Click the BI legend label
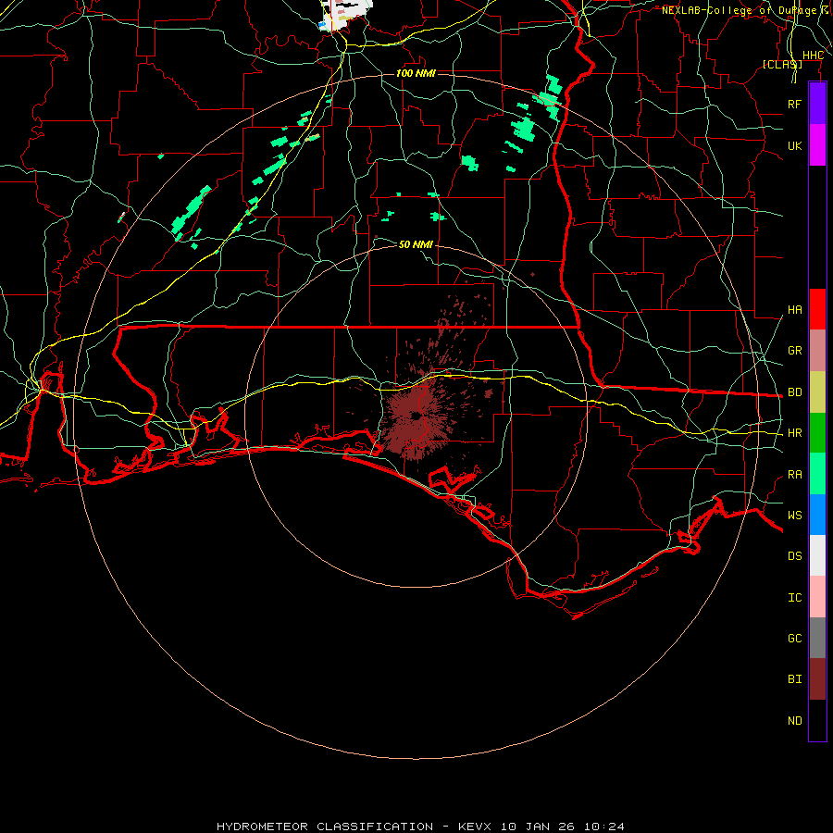 [x=794, y=679]
